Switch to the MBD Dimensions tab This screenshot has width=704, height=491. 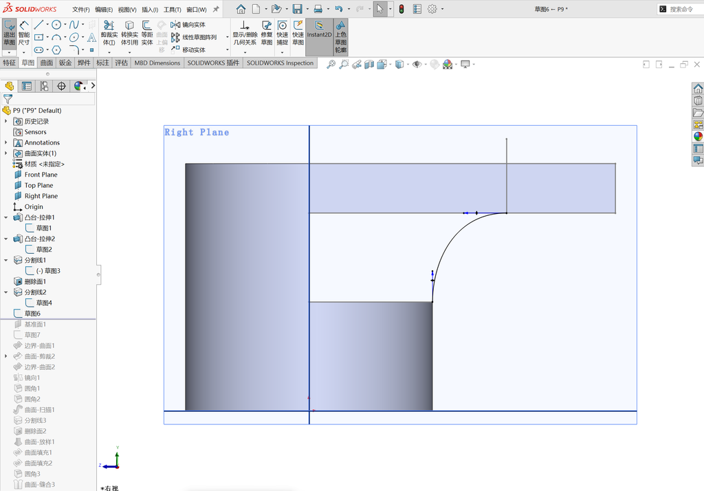tap(157, 63)
